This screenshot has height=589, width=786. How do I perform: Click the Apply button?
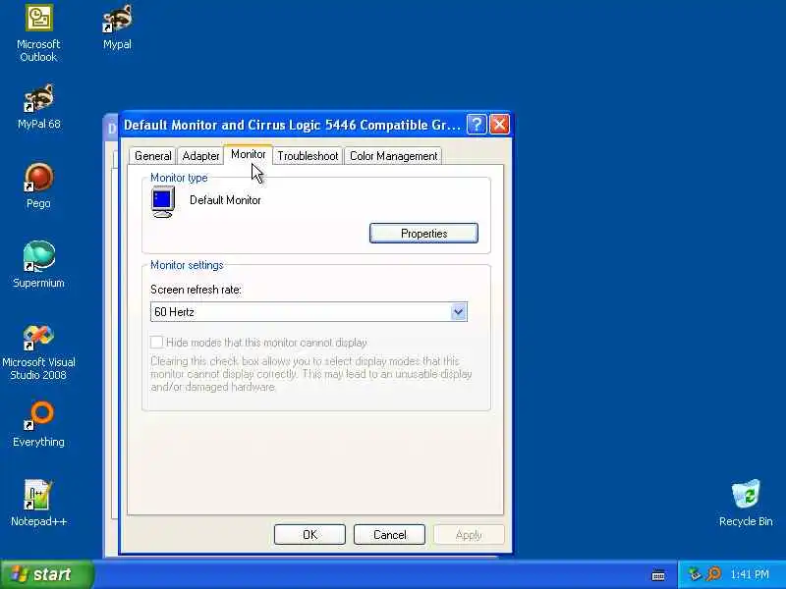pyautogui.click(x=469, y=535)
